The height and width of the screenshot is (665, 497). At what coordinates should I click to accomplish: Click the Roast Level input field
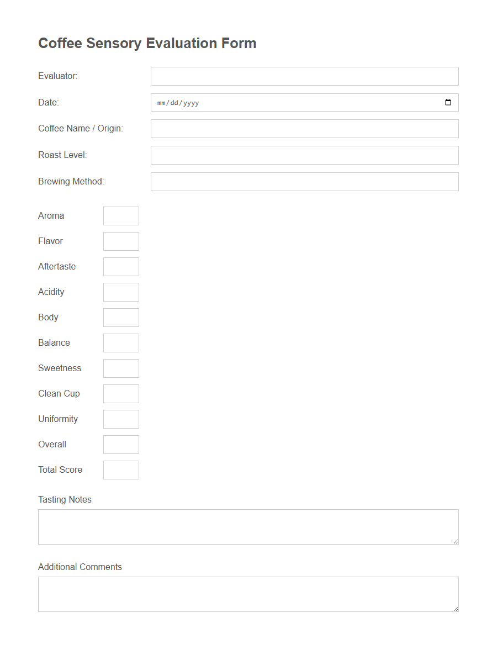[304, 155]
